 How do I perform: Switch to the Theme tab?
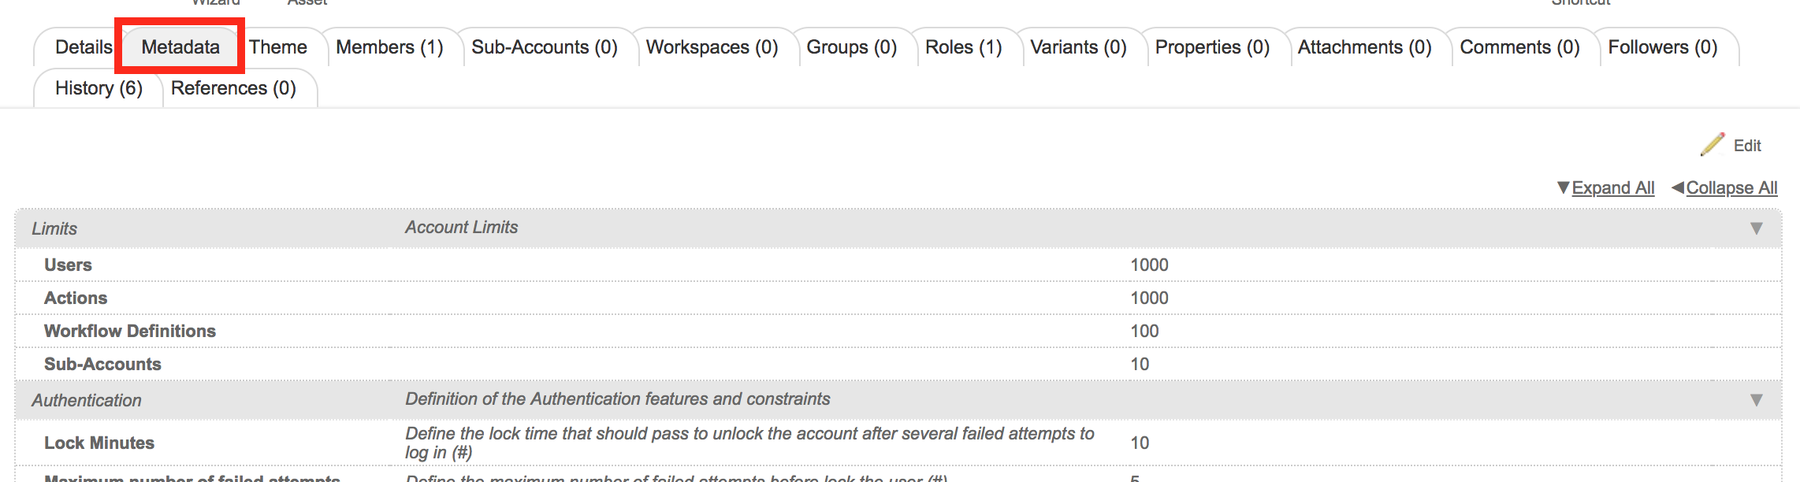click(x=278, y=47)
